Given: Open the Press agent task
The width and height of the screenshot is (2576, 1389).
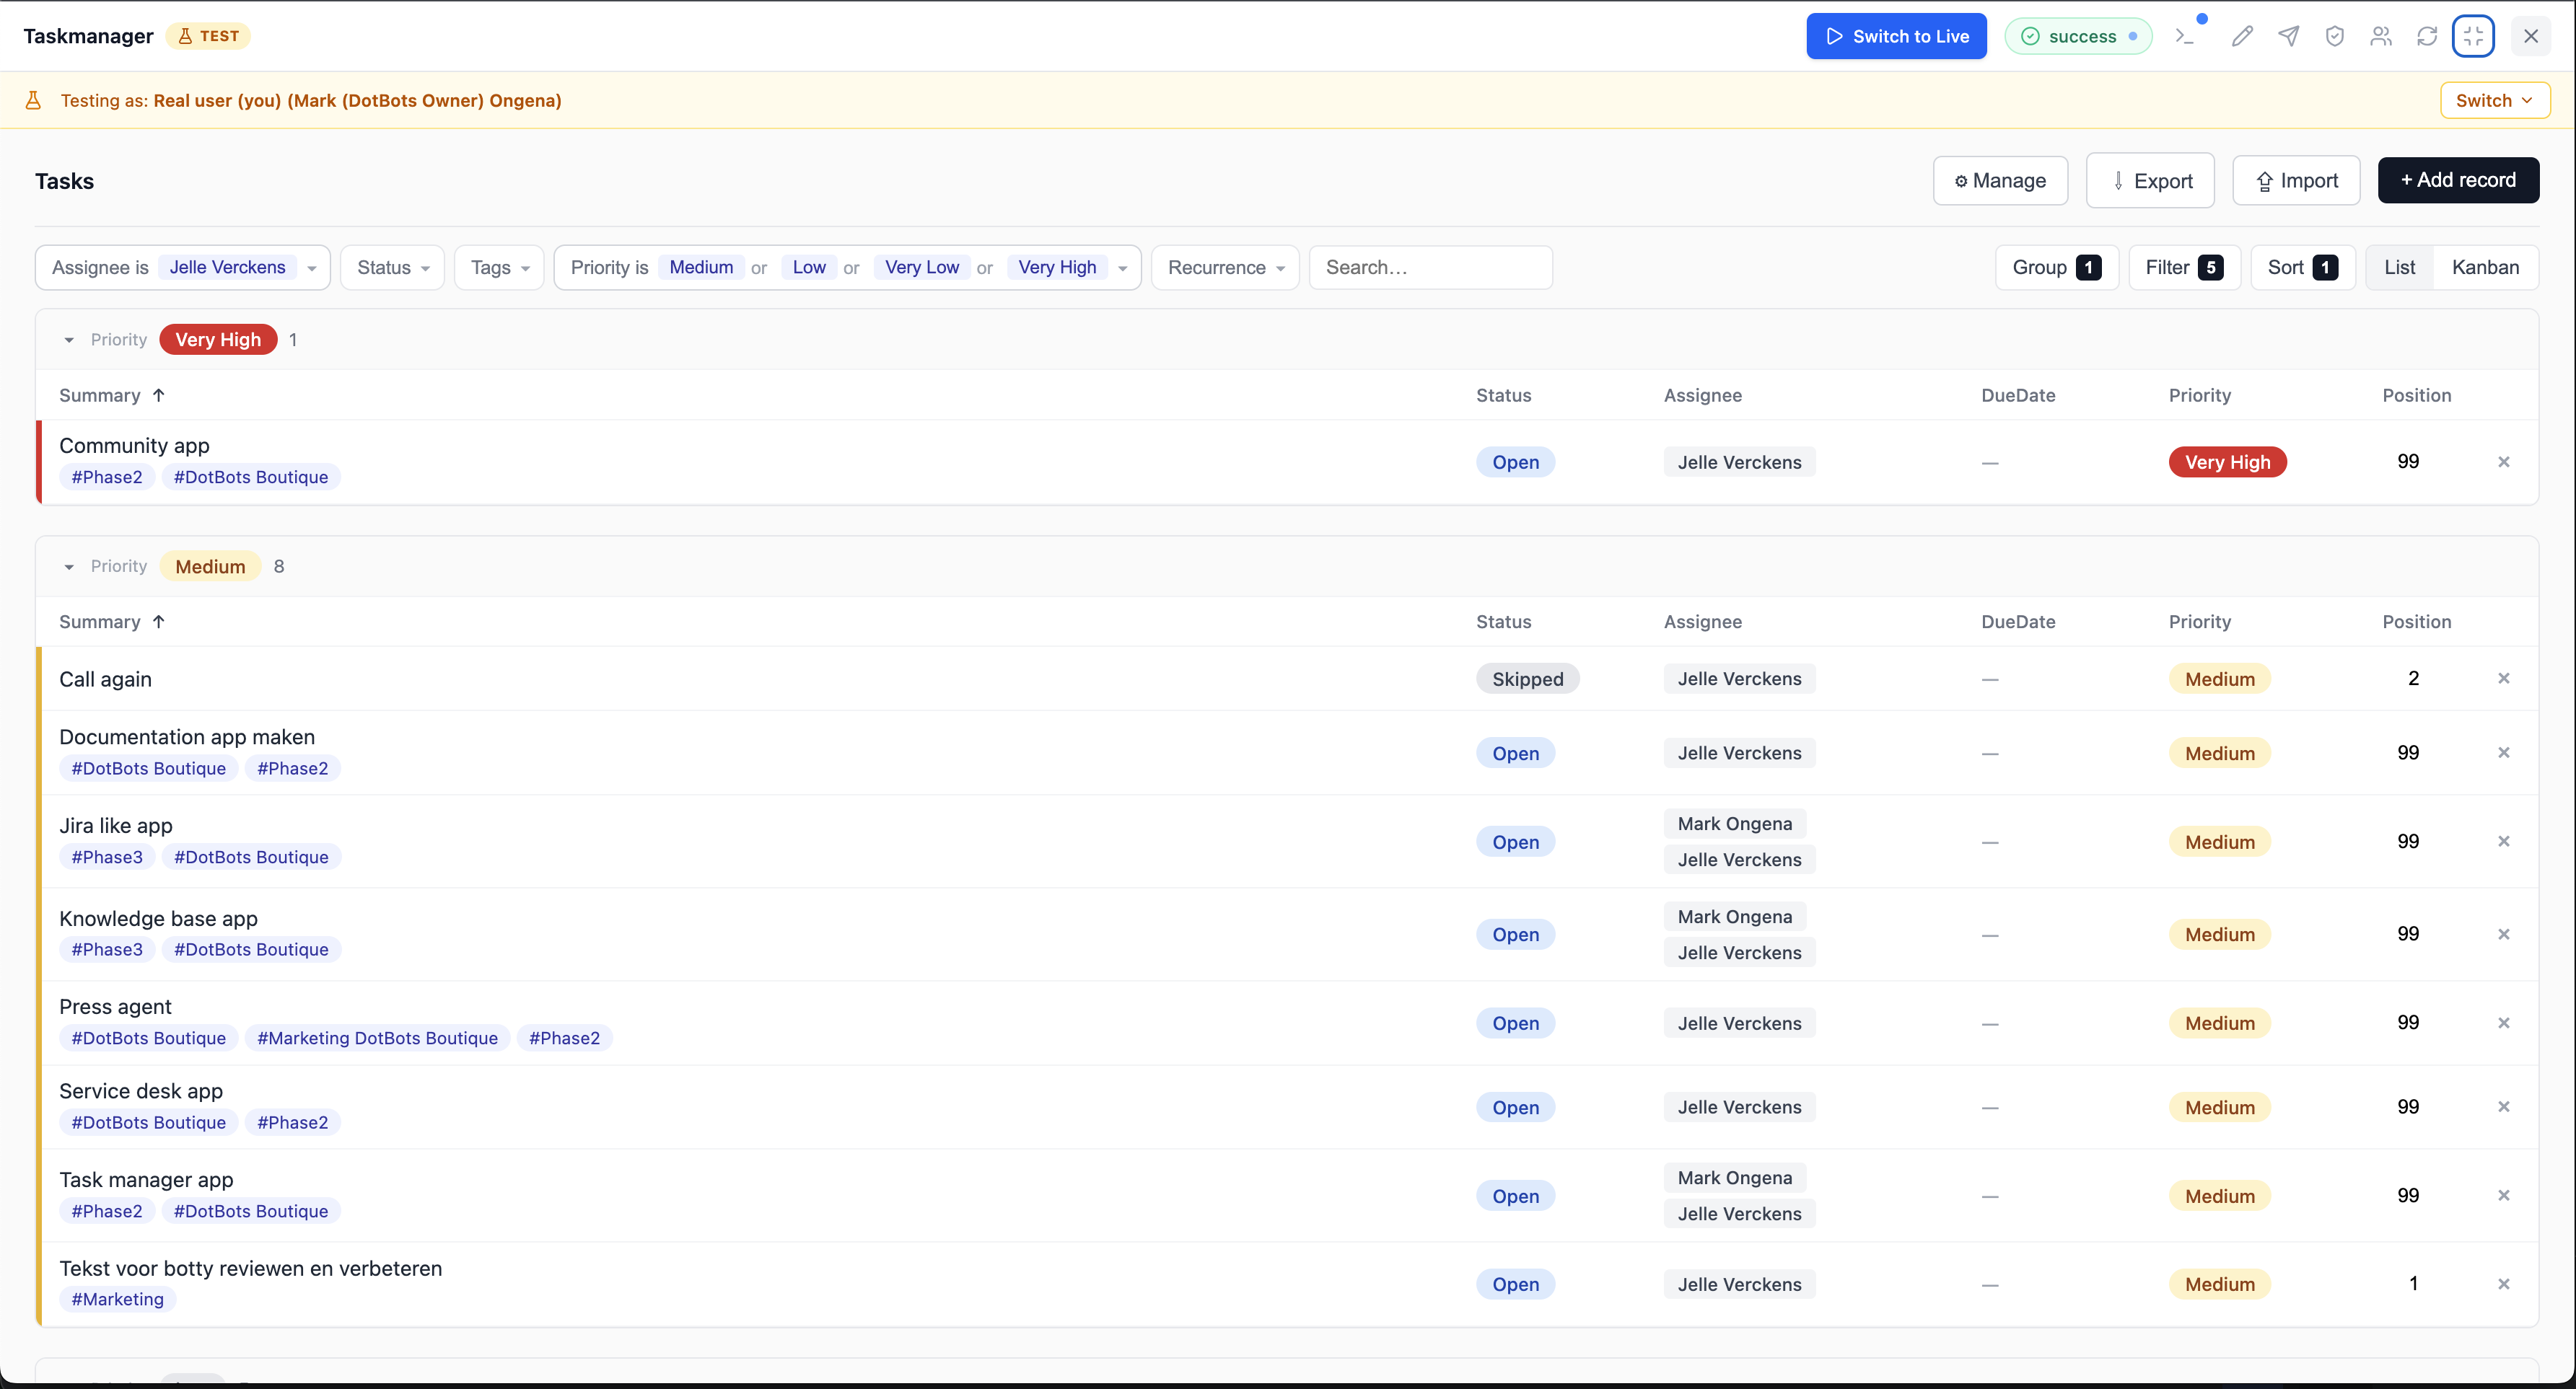Looking at the screenshot, I should tap(115, 1006).
